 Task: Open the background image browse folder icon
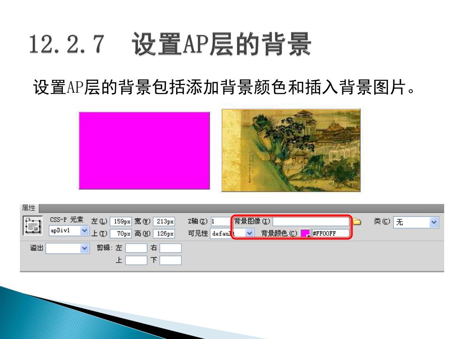(357, 222)
